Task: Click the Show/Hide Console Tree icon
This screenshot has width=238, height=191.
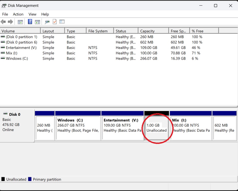Action: click(x=20, y=22)
